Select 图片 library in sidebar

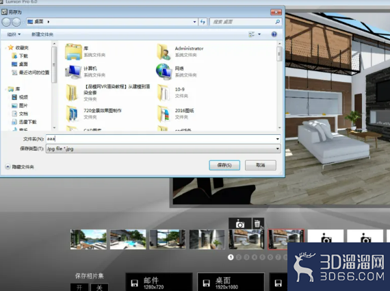click(x=20, y=105)
